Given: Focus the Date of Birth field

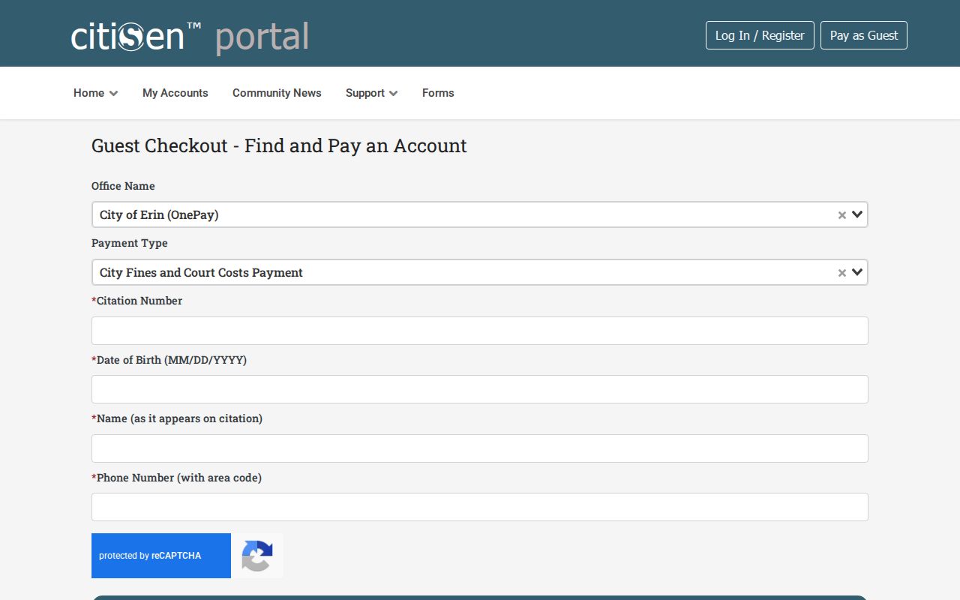Looking at the screenshot, I should 480,389.
